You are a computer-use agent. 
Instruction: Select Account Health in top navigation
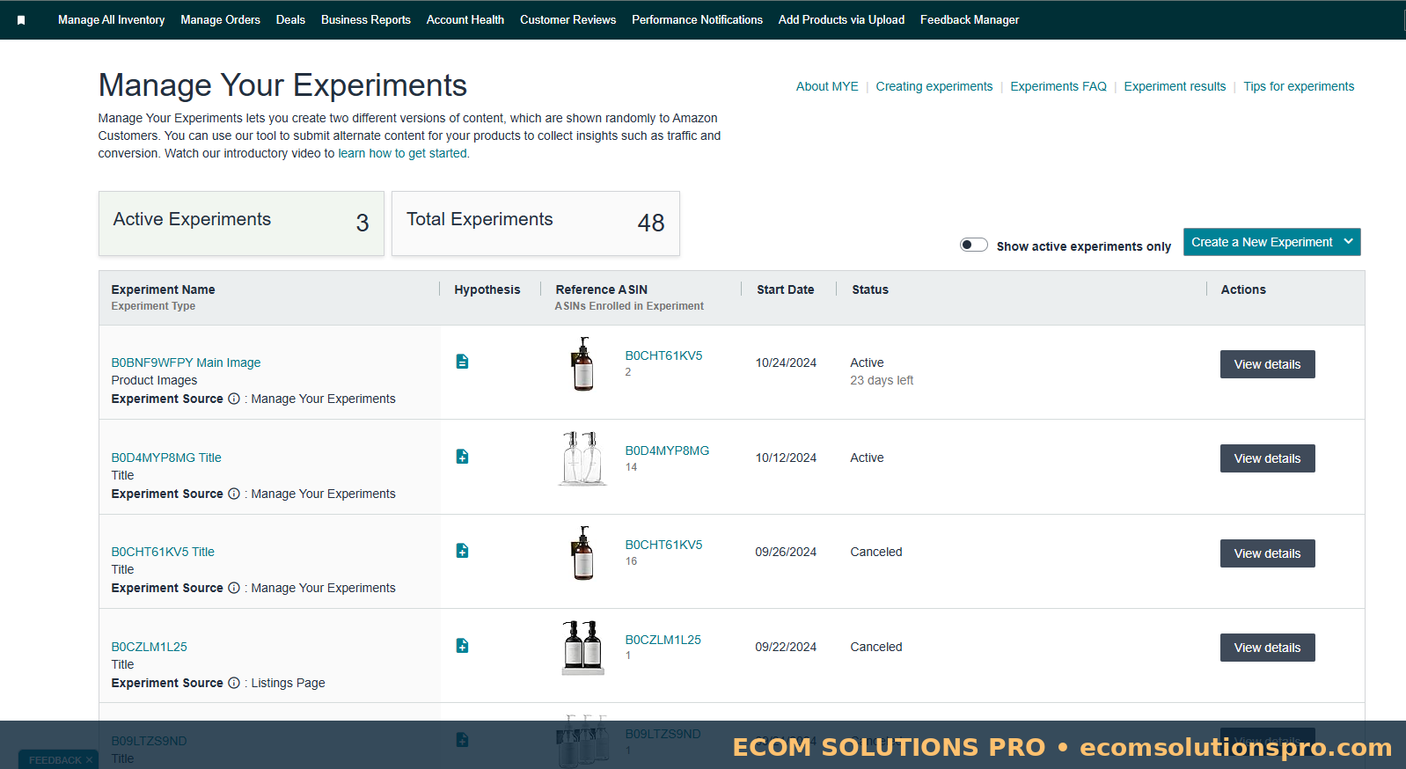[x=465, y=20]
